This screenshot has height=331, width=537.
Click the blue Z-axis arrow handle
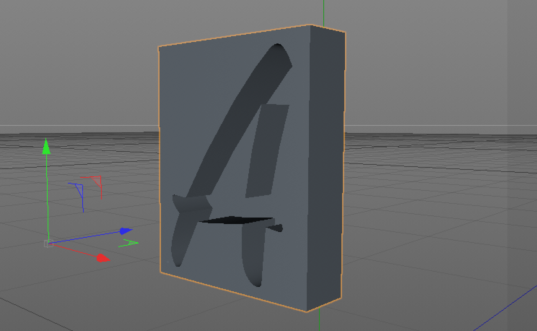coord(126,231)
